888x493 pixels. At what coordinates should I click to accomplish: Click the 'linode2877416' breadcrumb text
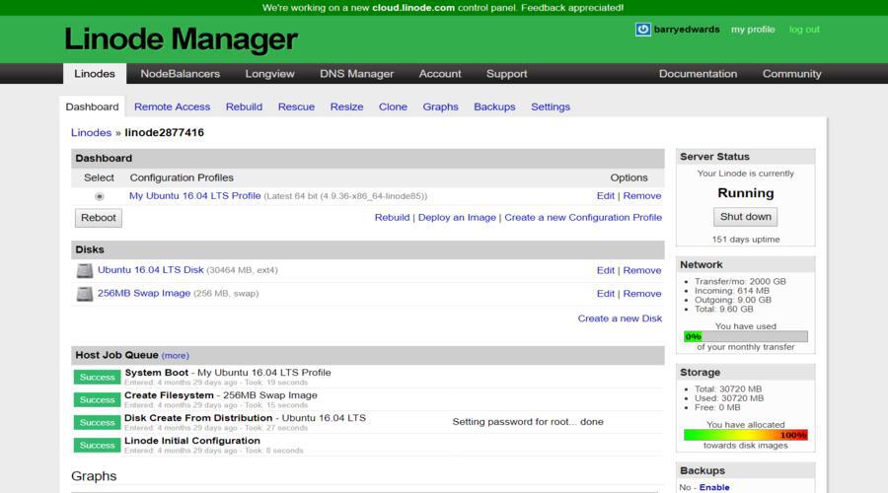pos(164,132)
